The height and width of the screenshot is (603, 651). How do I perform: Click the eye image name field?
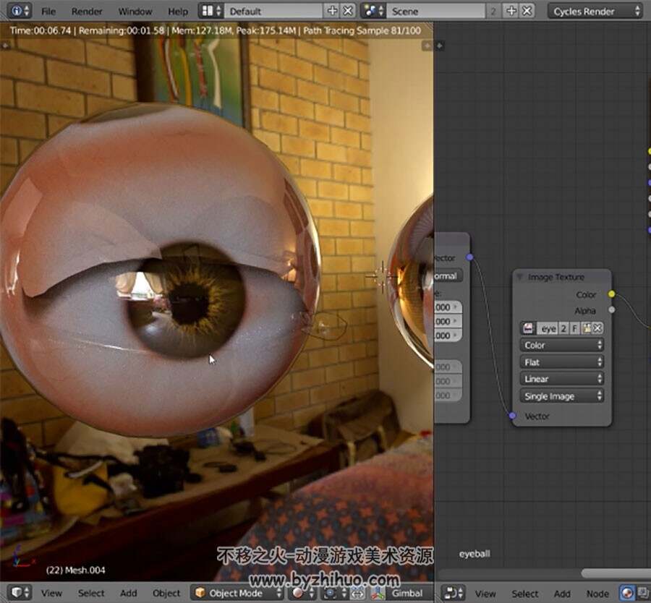coord(548,328)
